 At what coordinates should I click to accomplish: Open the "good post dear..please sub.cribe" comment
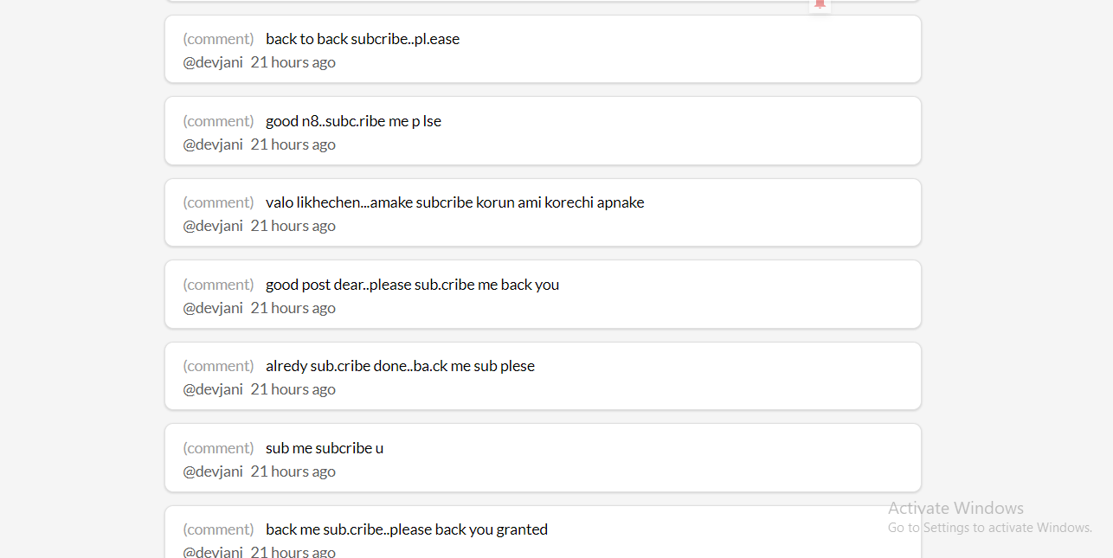coord(413,285)
